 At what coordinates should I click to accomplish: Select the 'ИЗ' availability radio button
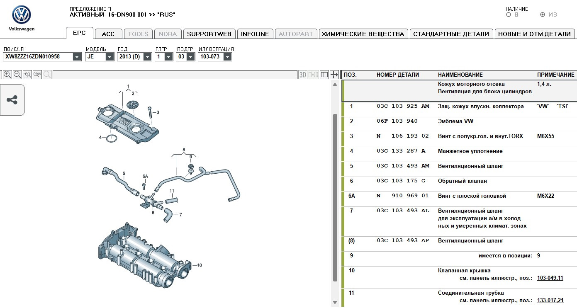[543, 15]
